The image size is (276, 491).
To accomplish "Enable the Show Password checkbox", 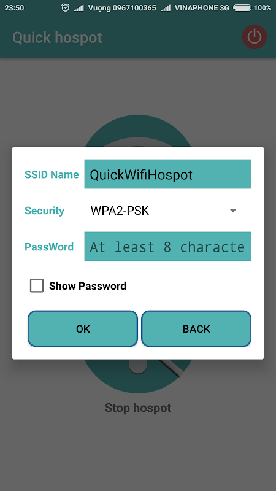I will [x=37, y=286].
